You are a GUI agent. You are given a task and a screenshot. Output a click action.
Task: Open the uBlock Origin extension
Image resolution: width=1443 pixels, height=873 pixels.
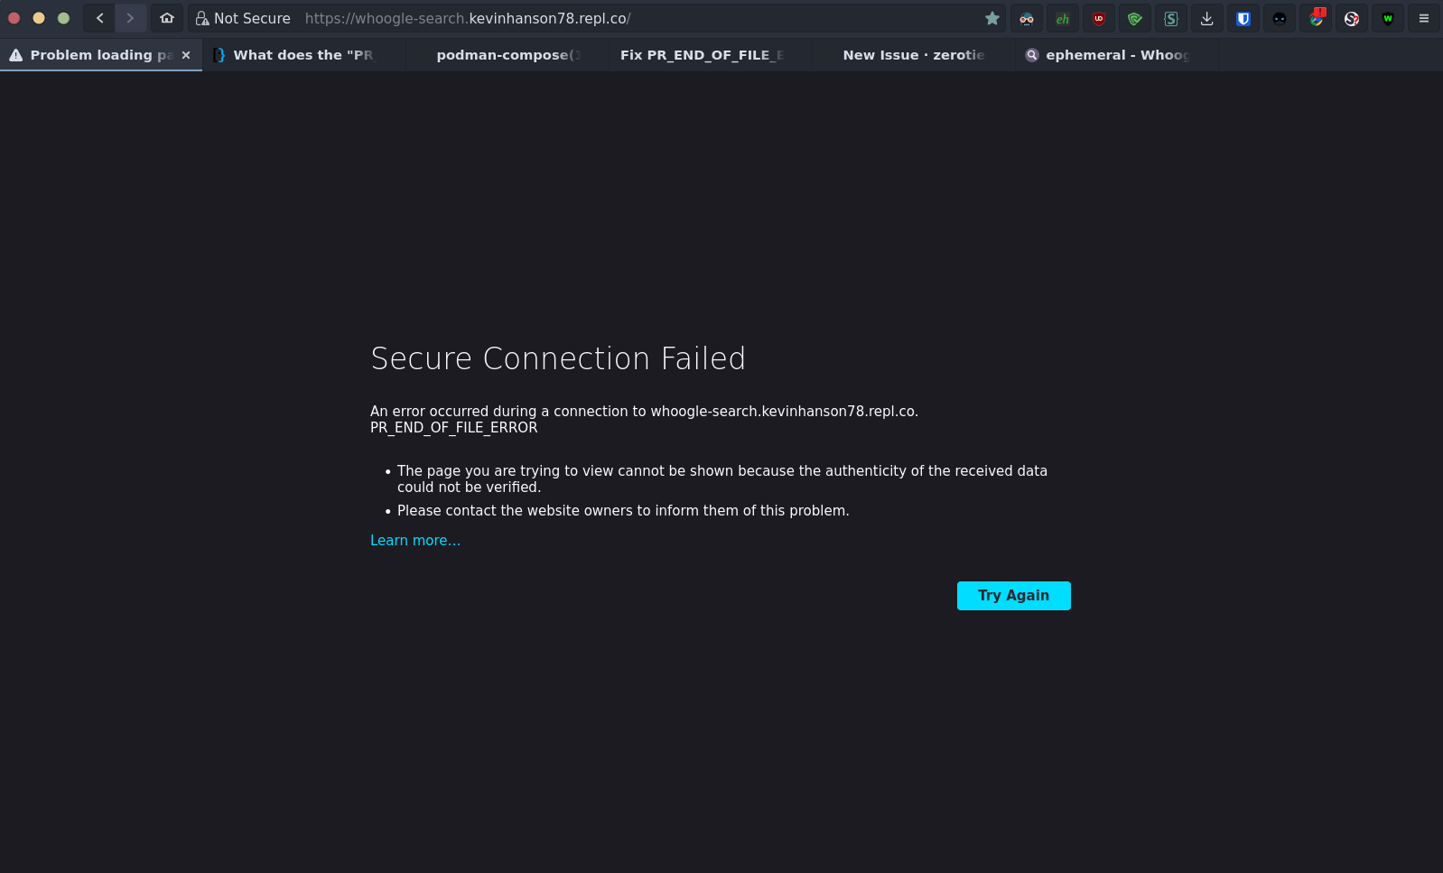coord(1099,18)
